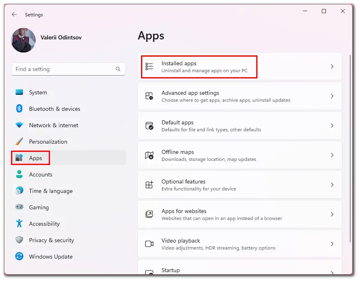
Task: Go to Privacy & security
Action: point(68,240)
